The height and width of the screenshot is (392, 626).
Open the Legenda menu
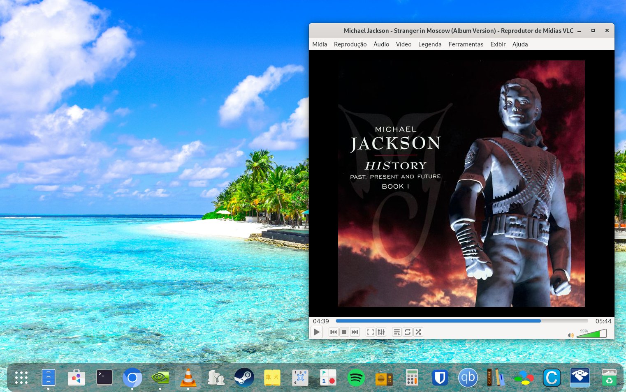coord(430,44)
